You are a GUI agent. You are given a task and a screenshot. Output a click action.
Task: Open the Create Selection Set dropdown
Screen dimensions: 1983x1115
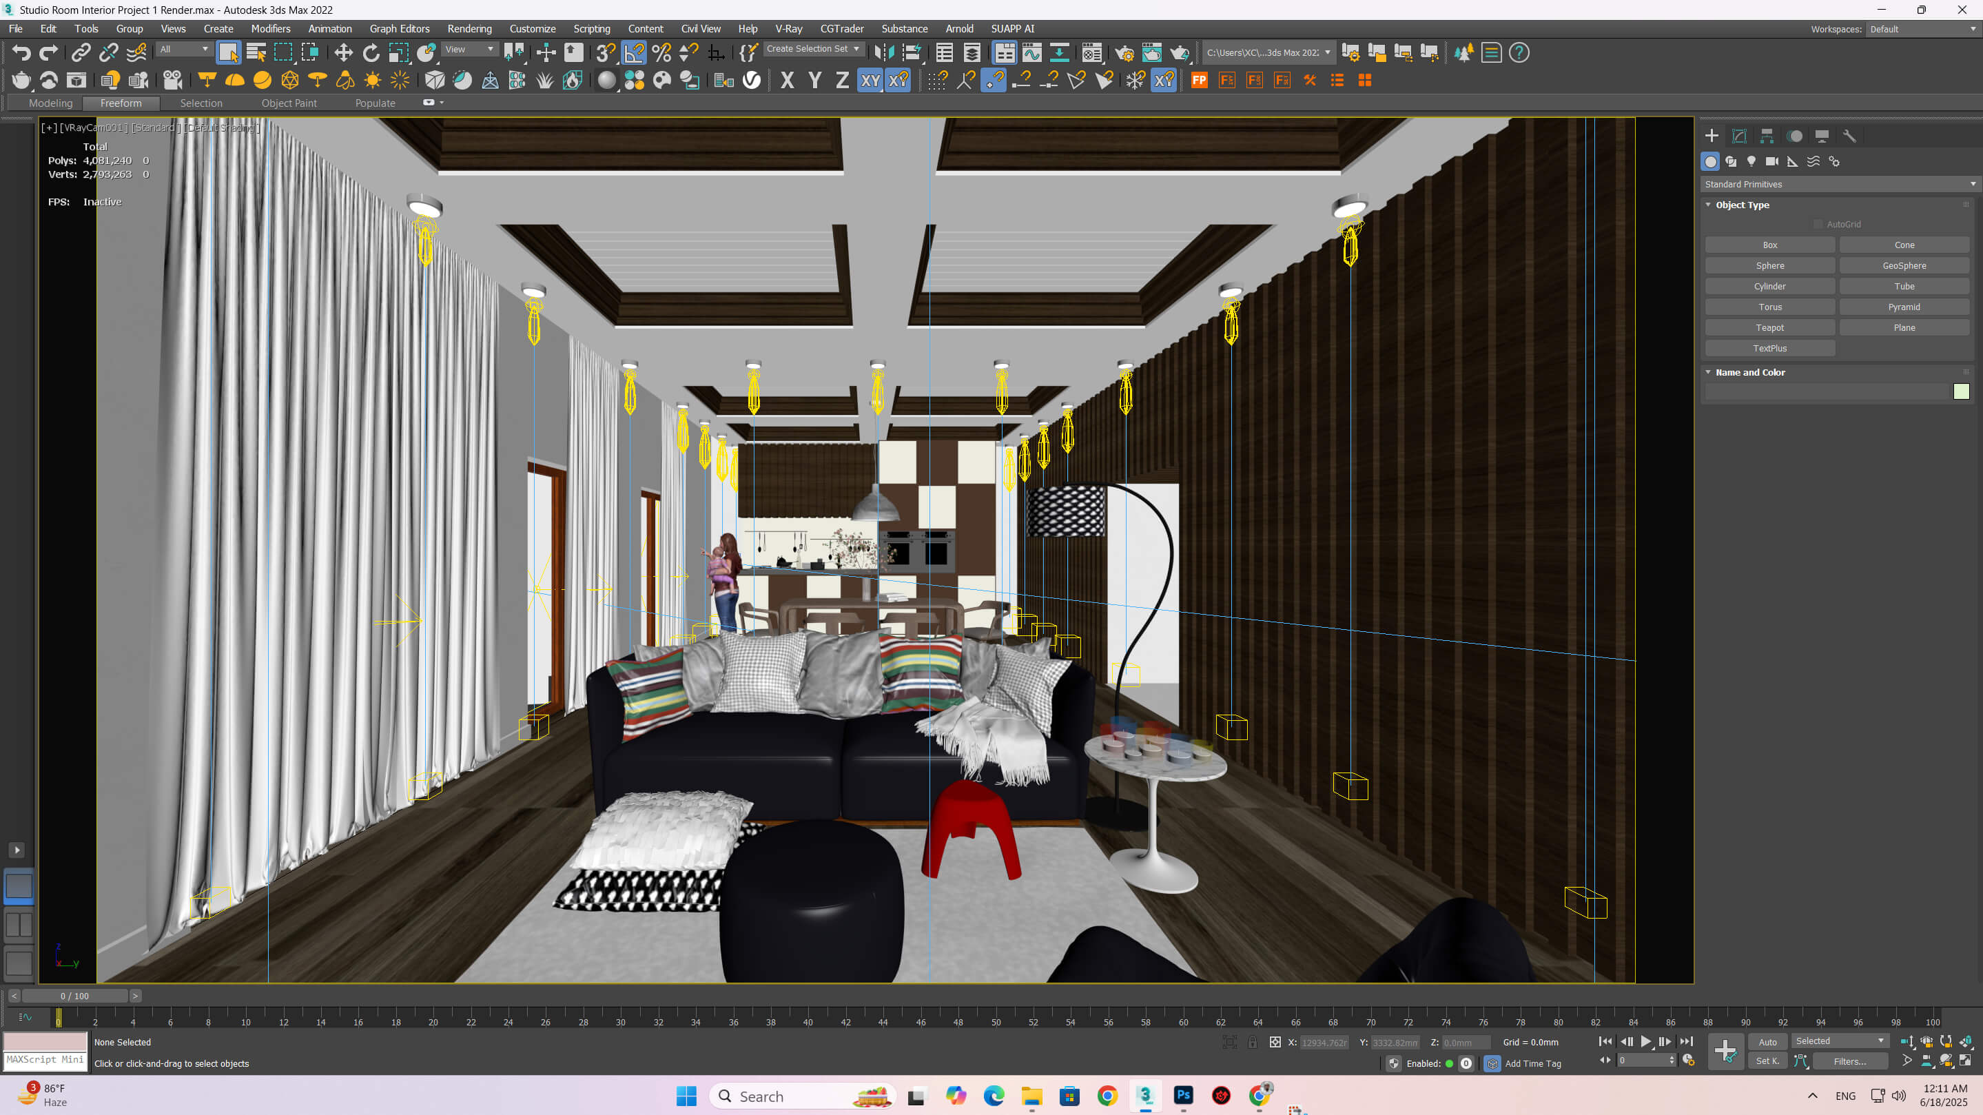click(x=813, y=48)
